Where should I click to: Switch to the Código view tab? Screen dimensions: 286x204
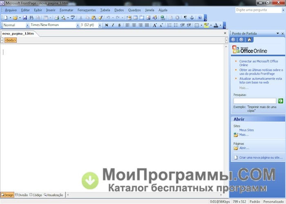coord(36,195)
